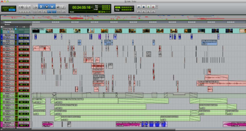Select the Grabber hand tool

[x=52, y=7]
